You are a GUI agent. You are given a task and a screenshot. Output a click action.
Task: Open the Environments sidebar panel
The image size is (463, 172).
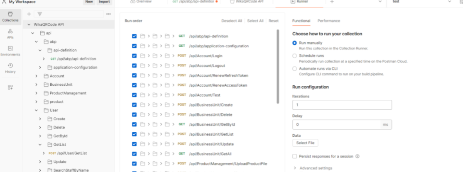[10, 51]
